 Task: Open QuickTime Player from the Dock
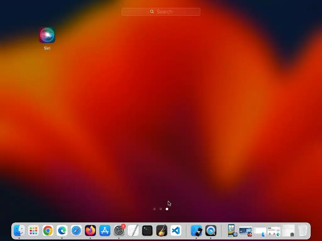point(211,231)
